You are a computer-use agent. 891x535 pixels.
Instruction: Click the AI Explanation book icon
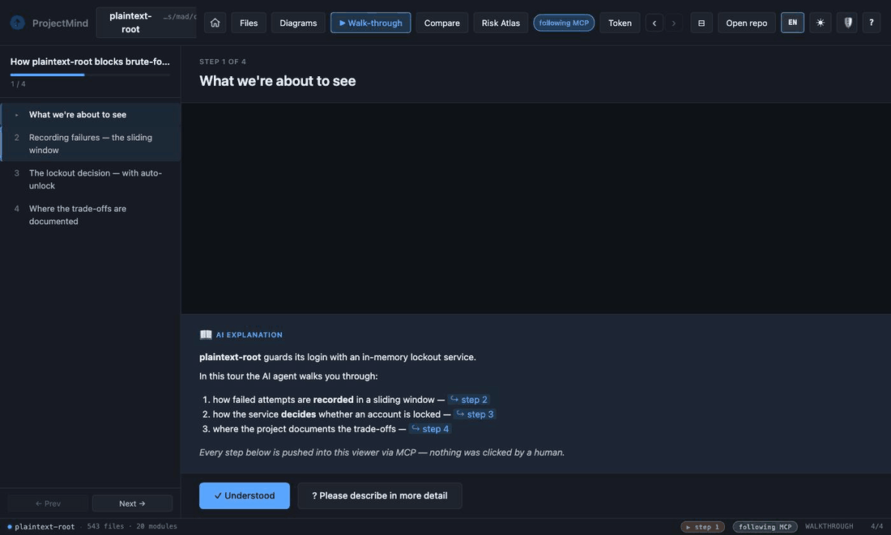tap(206, 334)
